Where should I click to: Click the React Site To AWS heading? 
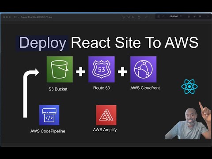[135, 42]
